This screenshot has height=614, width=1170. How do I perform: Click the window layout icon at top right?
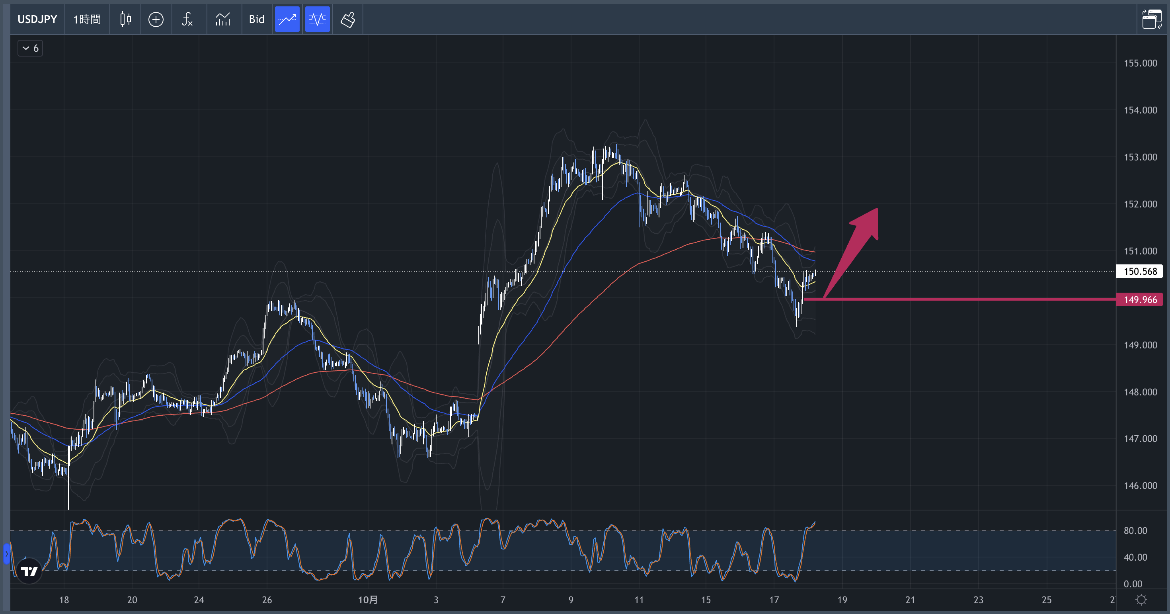[1151, 19]
